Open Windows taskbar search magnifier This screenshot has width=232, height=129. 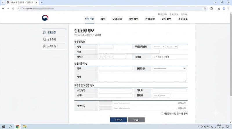[10, 126]
